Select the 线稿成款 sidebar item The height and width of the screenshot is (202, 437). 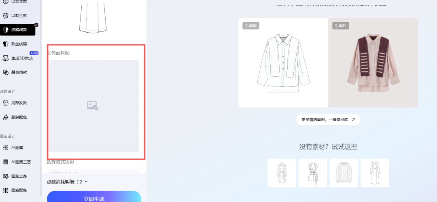[x=18, y=30]
